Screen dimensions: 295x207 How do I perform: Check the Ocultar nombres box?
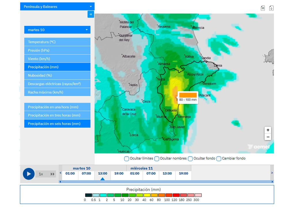(157, 159)
